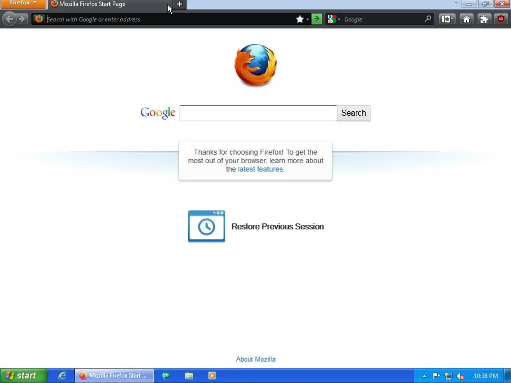
Task: Open the Bookmarks menu button
Action: point(447,19)
